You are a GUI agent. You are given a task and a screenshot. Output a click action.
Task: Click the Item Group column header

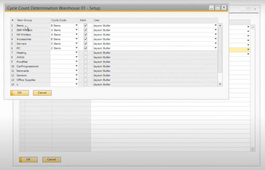pyautogui.click(x=33, y=20)
